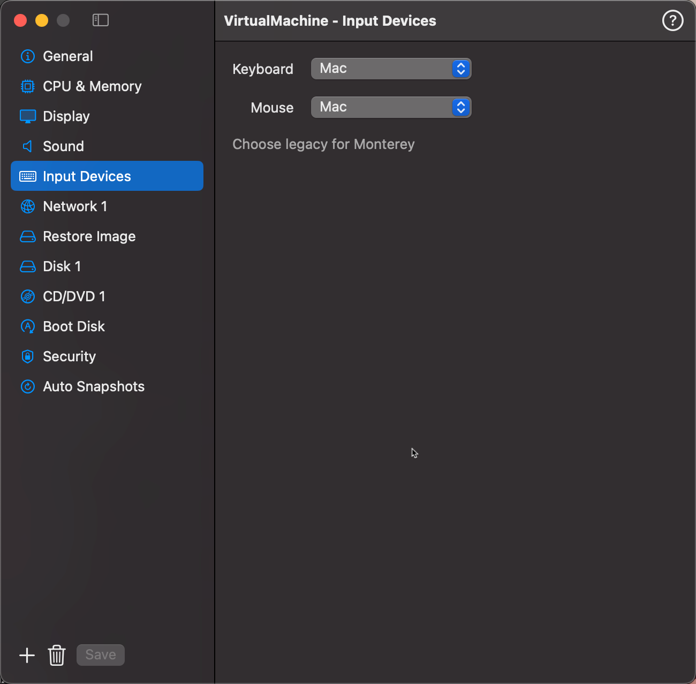Click the yellow minimize window button

click(x=42, y=20)
